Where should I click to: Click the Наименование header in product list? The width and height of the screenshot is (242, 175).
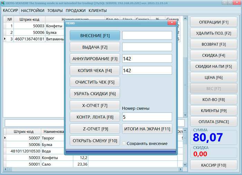[53, 131]
